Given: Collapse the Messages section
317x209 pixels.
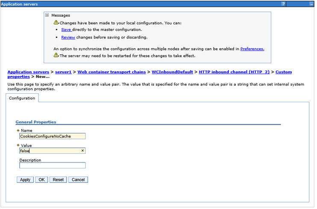Looking at the screenshot, I should click(47, 15).
